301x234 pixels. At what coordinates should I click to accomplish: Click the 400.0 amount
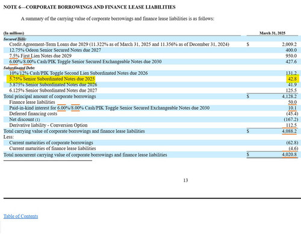click(x=291, y=50)
